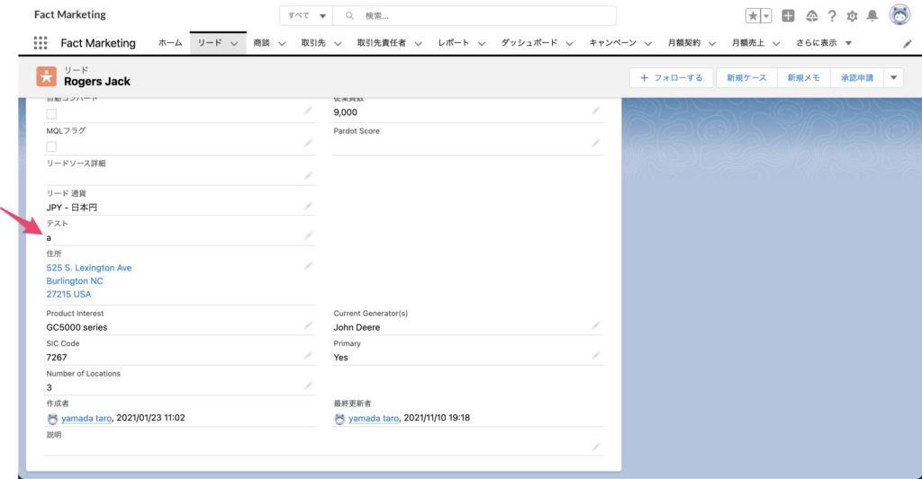Viewport: 922px width, 479px height.
Task: Edit the Current Generator(s) pencil icon
Action: [x=596, y=326]
